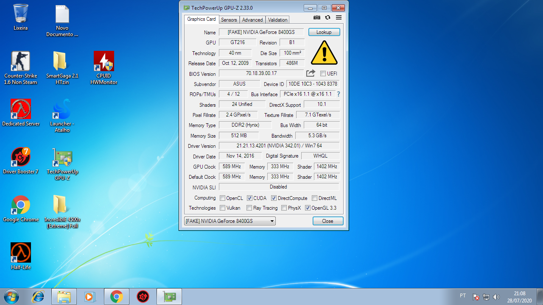Open Windows Explorer from the taskbar
Viewport: 543px width, 305px height.
(x=64, y=297)
